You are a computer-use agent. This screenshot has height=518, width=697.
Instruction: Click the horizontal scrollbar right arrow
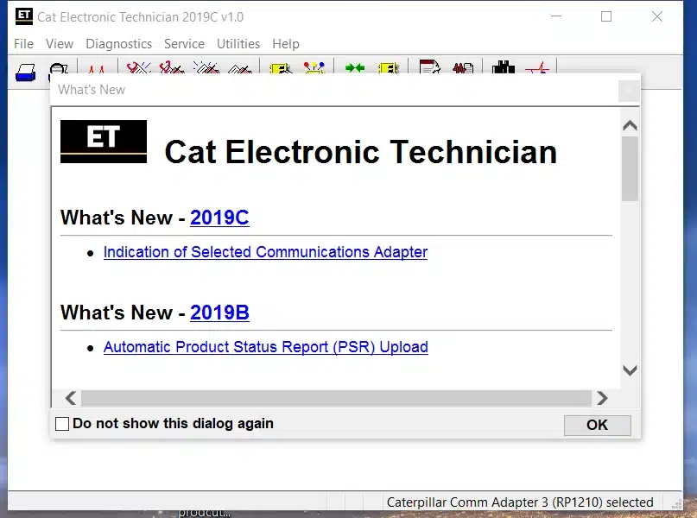[x=602, y=398]
